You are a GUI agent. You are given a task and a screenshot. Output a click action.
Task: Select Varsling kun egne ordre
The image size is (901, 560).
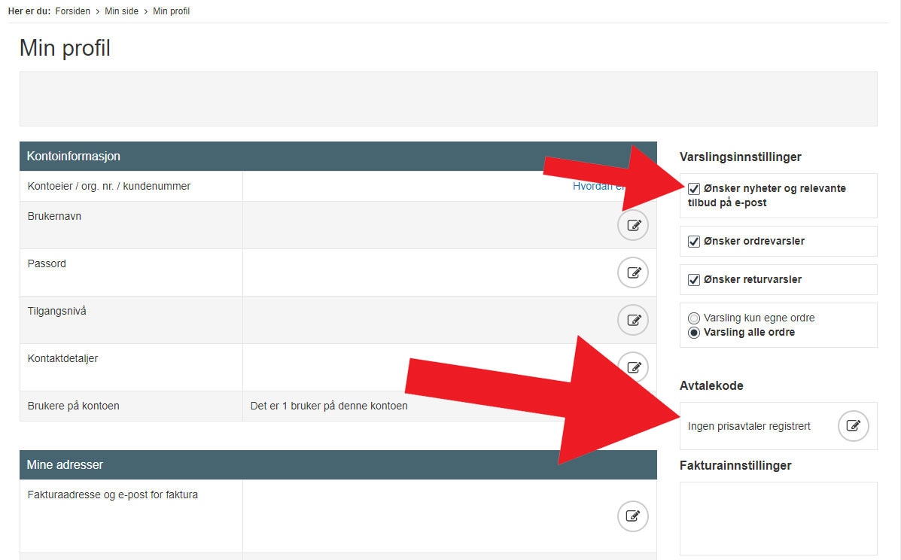coord(694,318)
